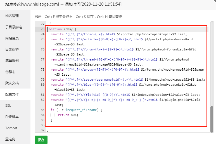Screen dimensions: 216x144
Task: Place cursor on 'location /bbs/ {' line
Action: coord(62,29)
